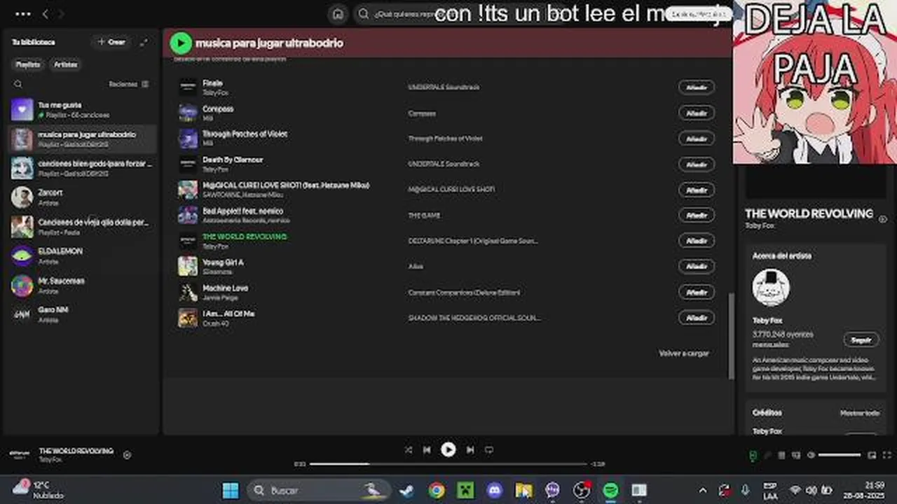The height and width of the screenshot is (504, 897).
Task: Click Añadir for M@GICAL CURE! LOVE SHOT!
Action: [x=697, y=190]
